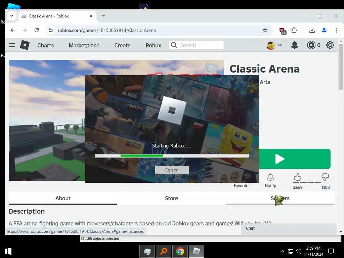The height and width of the screenshot is (258, 344).
Task: Open the user avatar profile icon
Action: coord(271,45)
